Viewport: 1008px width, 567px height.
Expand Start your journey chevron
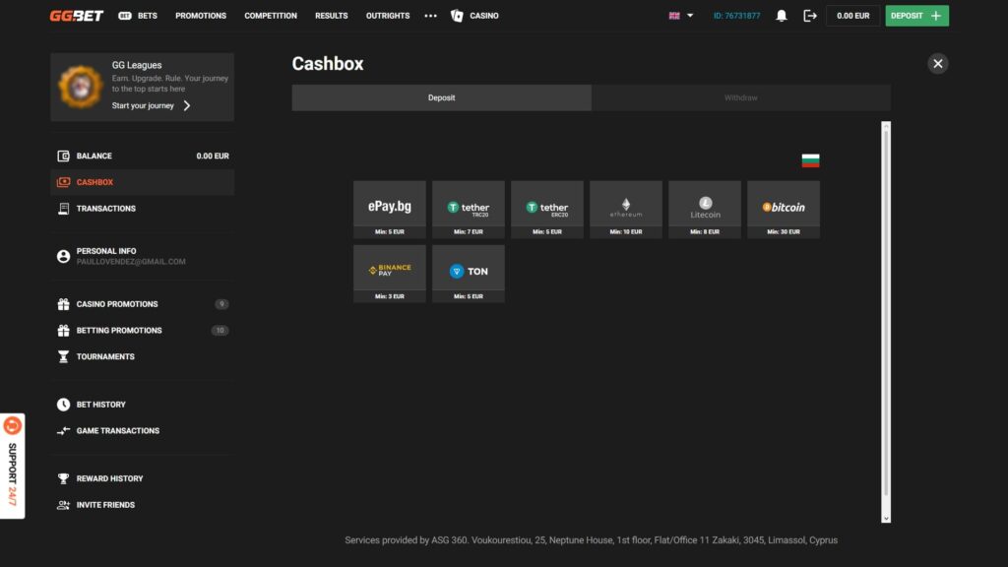tap(187, 105)
